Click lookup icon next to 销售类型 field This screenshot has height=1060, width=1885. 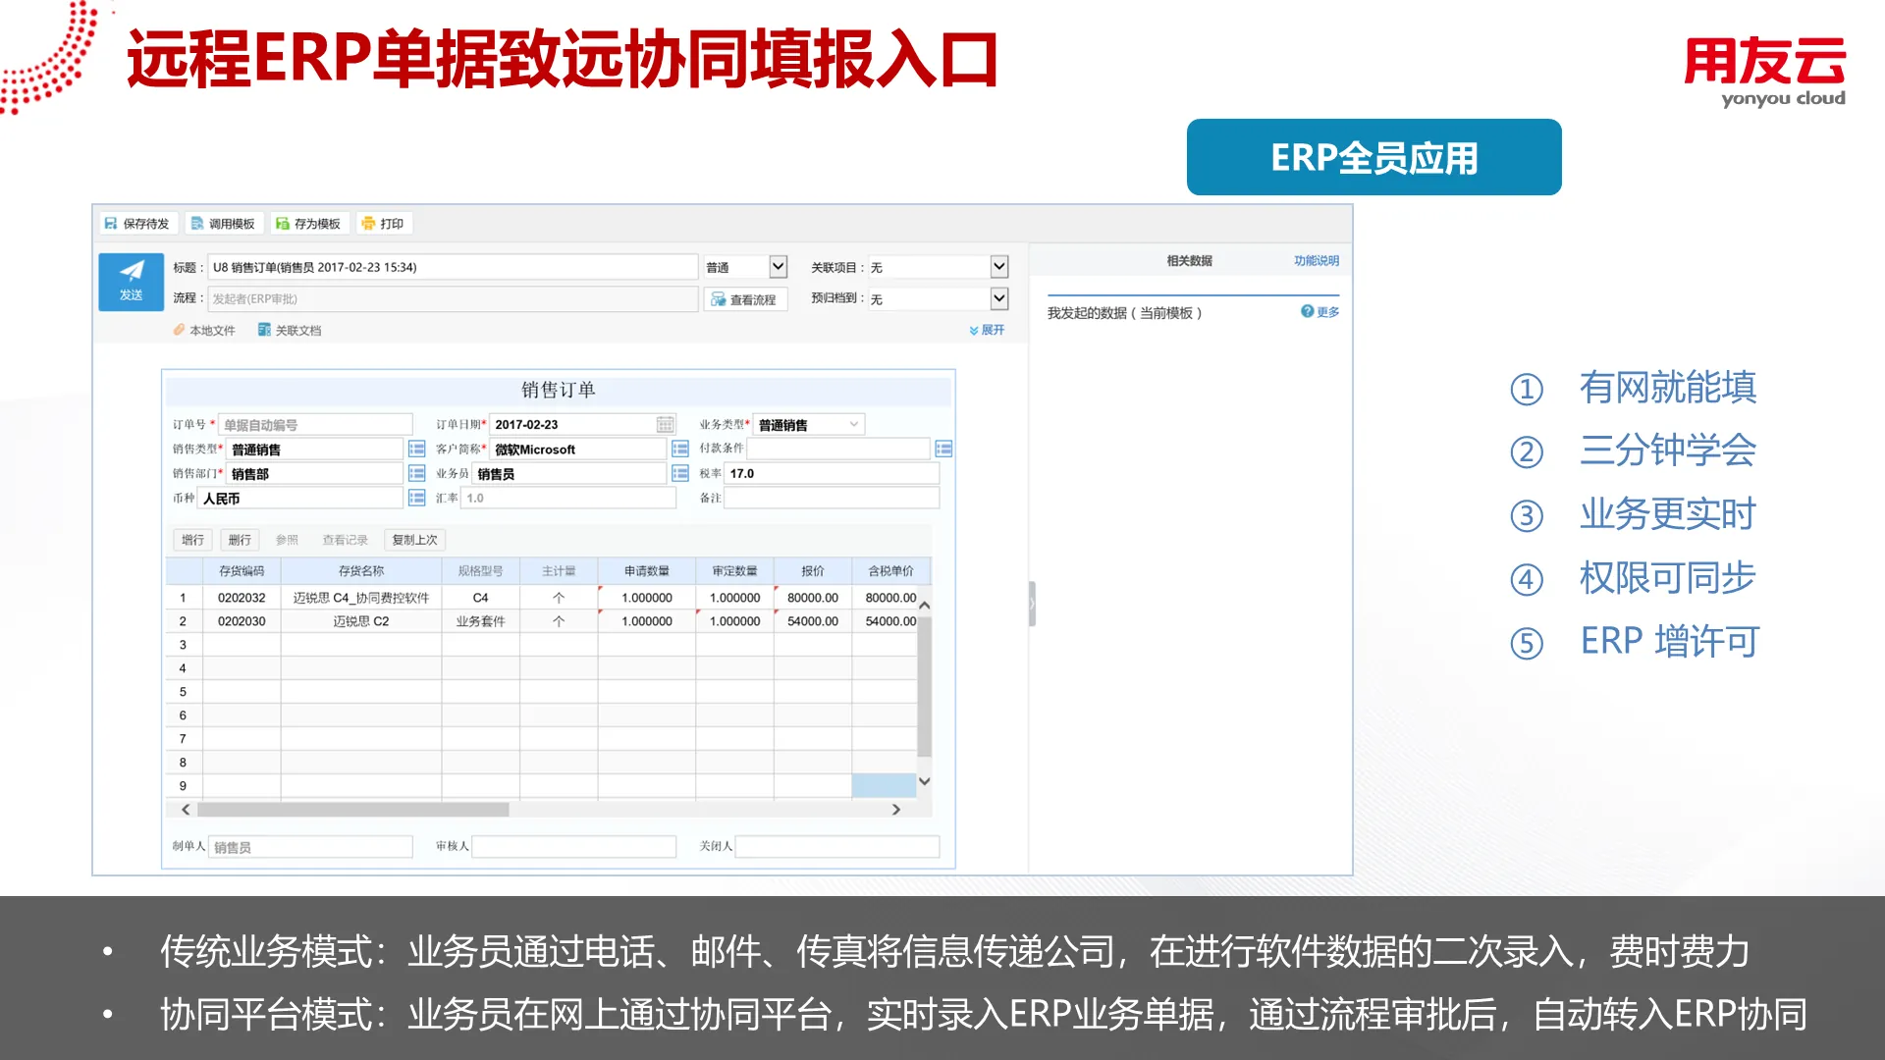pyautogui.click(x=416, y=449)
